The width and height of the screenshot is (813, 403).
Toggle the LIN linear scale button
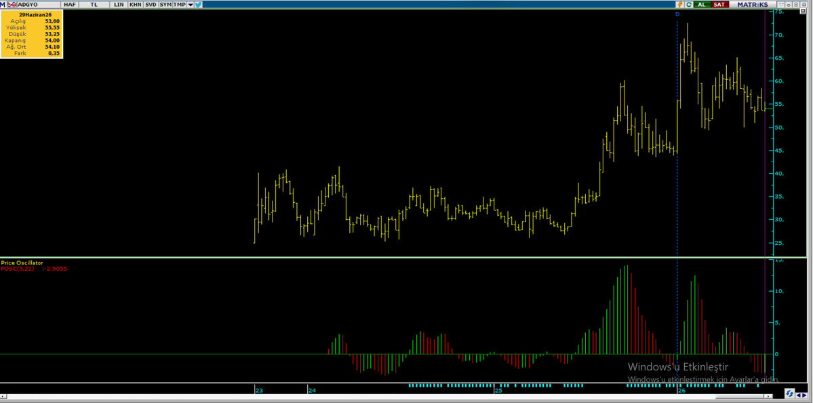click(x=119, y=4)
